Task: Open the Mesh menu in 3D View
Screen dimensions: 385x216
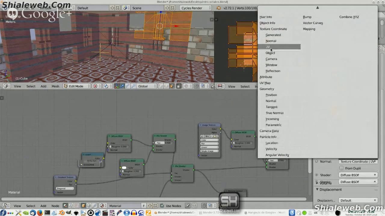Action: point(55,86)
